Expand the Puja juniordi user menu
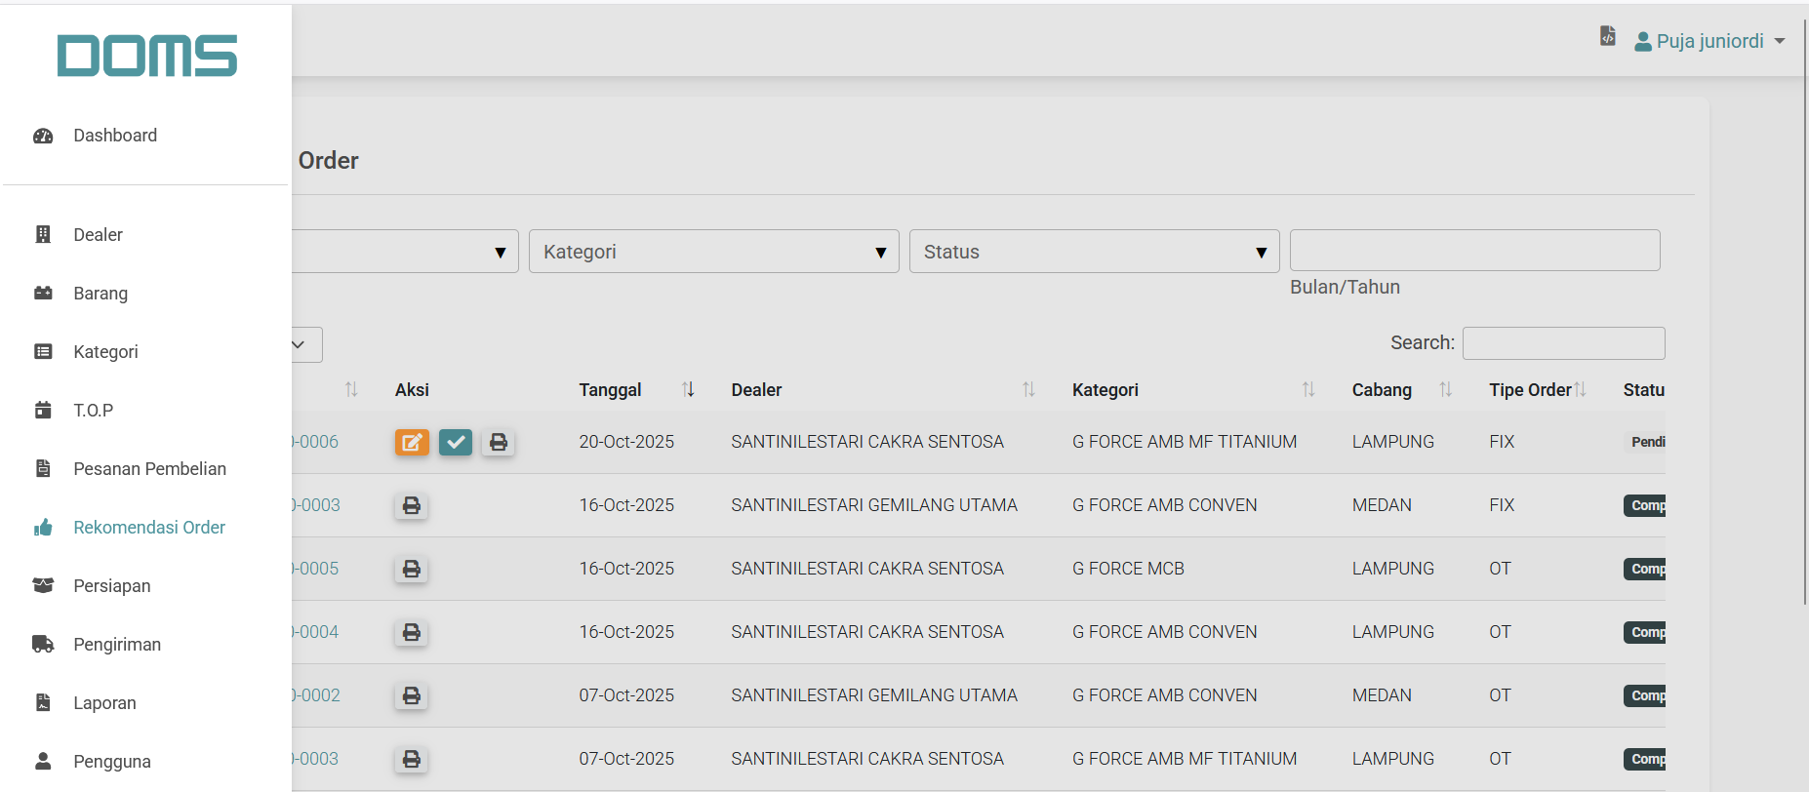The width and height of the screenshot is (1809, 792). [x=1709, y=41]
